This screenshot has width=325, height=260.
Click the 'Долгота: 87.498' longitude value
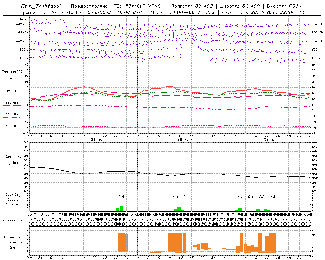coord(192,6)
